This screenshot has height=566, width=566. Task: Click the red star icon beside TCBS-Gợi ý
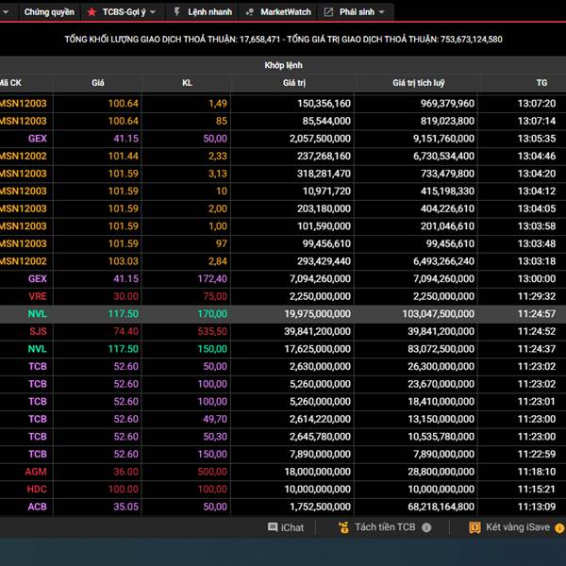[92, 12]
